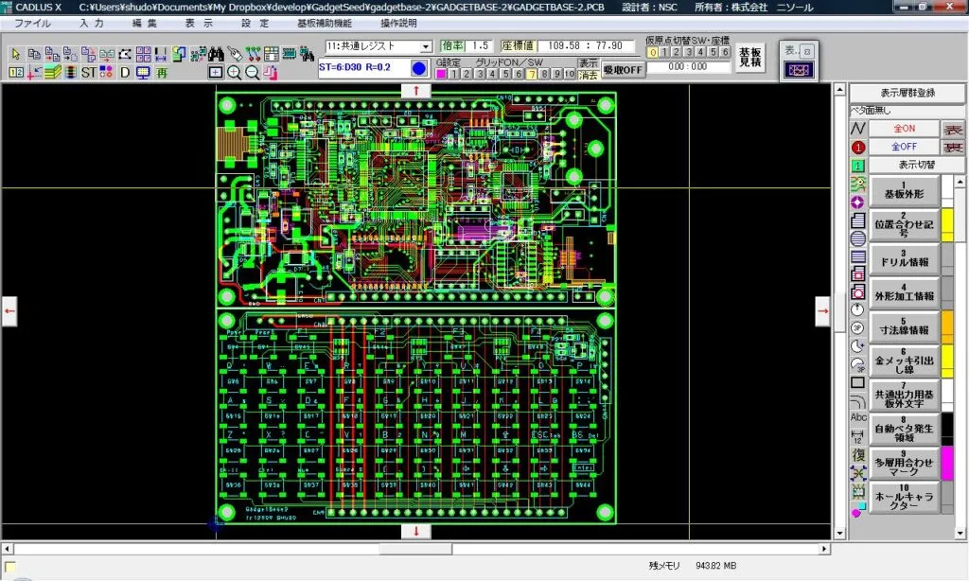Click the fit-to-window zoom icon
The width and height of the screenshot is (969, 581).
pyautogui.click(x=215, y=72)
